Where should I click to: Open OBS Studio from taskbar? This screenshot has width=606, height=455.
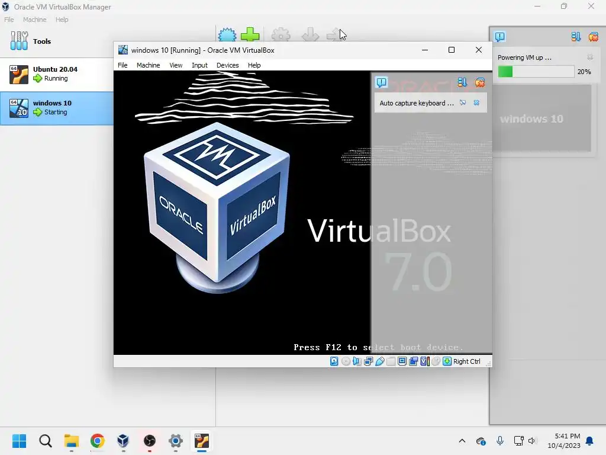pos(150,441)
